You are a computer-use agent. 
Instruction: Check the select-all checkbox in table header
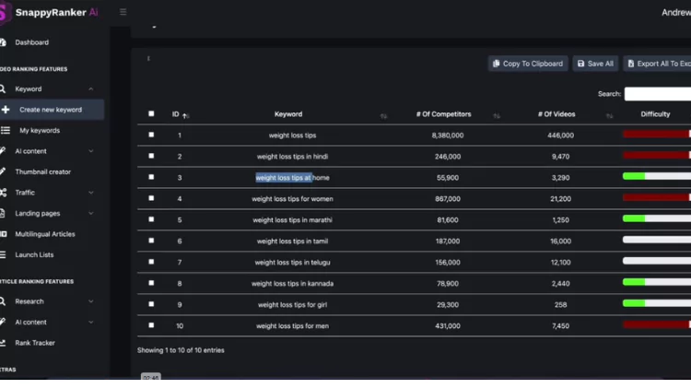pyautogui.click(x=151, y=114)
